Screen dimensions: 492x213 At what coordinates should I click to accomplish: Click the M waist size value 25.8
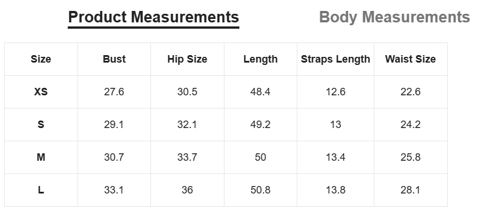point(410,157)
